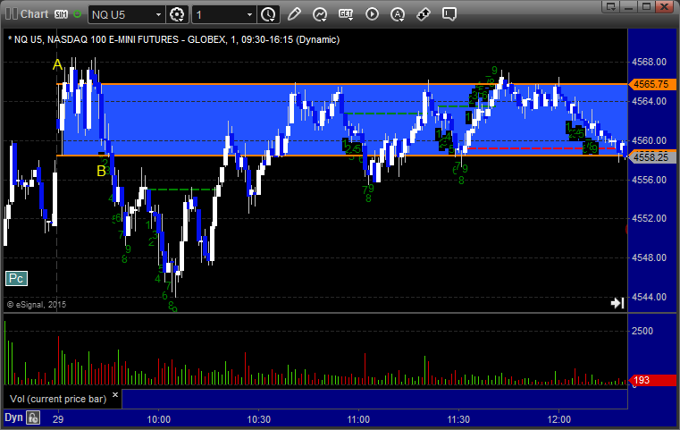Image resolution: width=680 pixels, height=430 pixels.
Task: Click the green connection status circle
Action: (77, 14)
